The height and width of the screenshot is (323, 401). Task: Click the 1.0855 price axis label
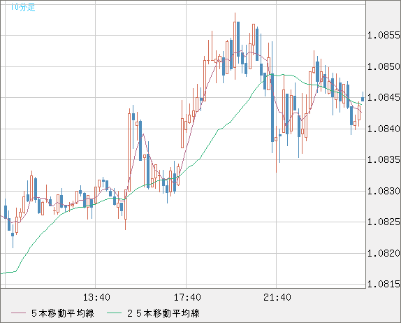(x=384, y=36)
